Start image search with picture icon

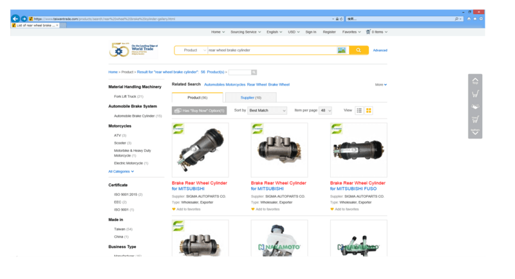(x=342, y=50)
